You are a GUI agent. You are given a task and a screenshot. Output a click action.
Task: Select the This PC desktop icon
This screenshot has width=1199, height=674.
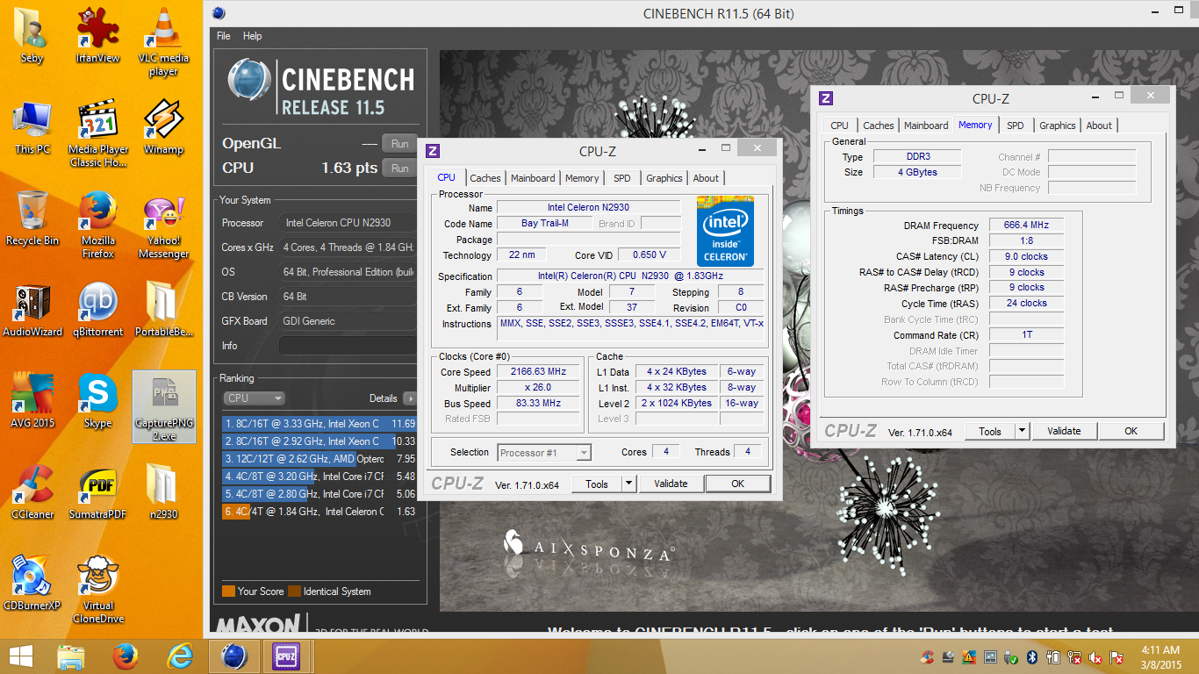(32, 127)
